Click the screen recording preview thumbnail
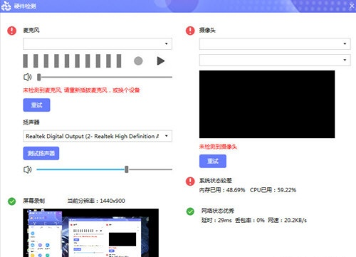 pyautogui.click(x=91, y=233)
